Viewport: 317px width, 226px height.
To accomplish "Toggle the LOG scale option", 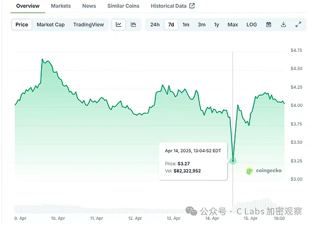I will point(251,24).
